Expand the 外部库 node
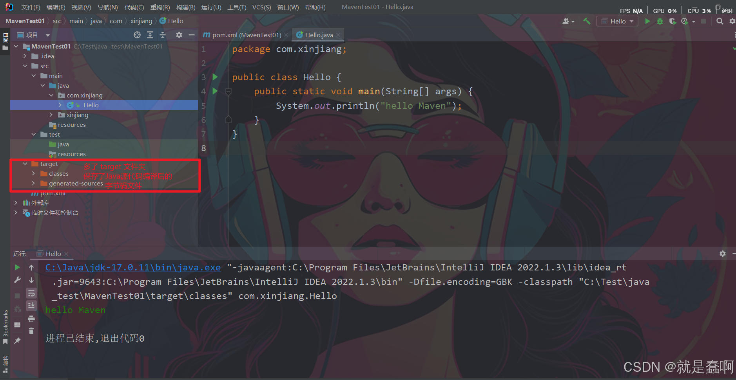 (x=16, y=203)
